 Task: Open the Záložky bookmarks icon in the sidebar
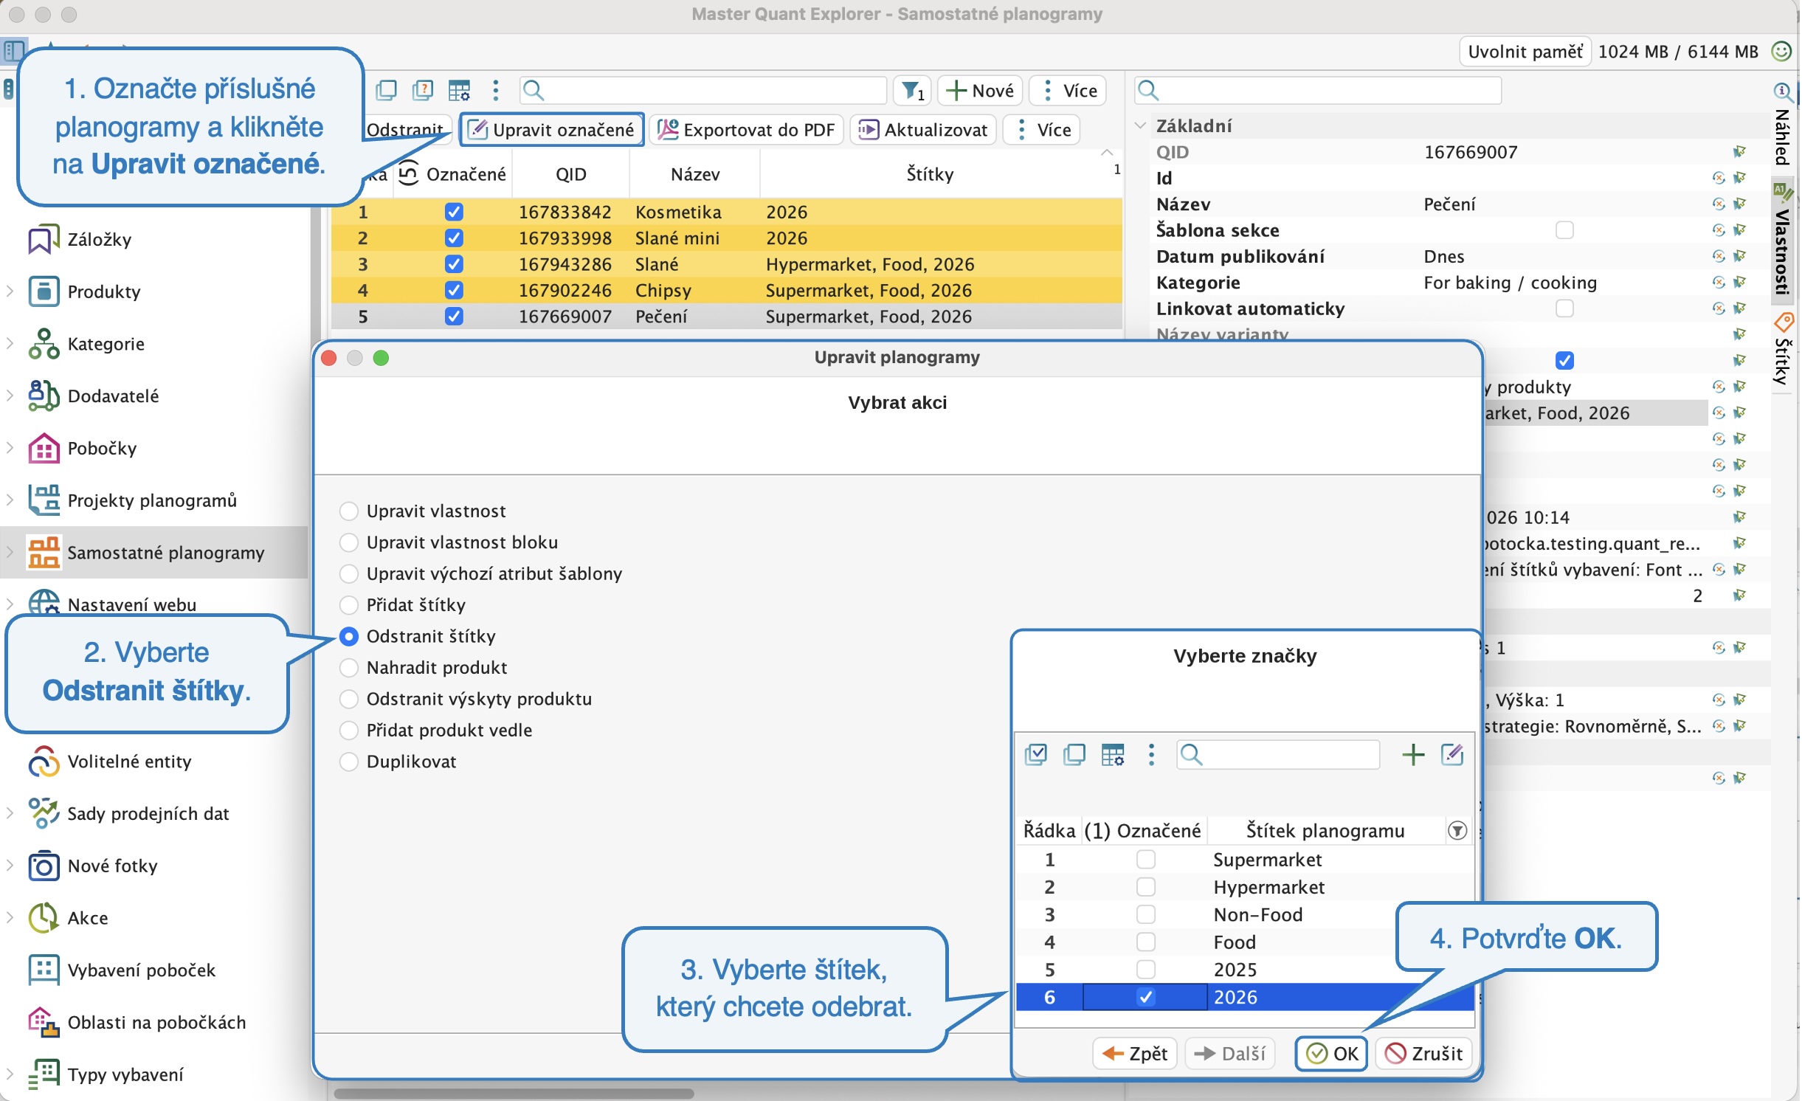tap(43, 239)
